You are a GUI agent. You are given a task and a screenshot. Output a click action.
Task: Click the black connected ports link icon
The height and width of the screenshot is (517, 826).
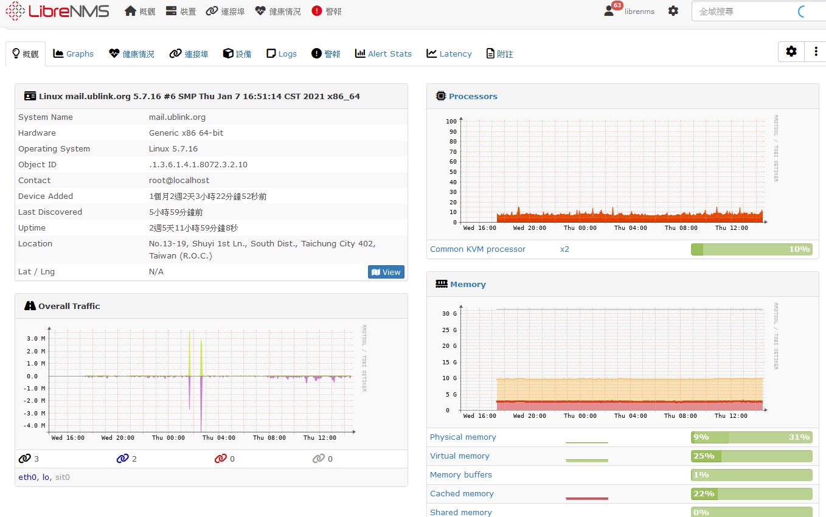point(24,459)
